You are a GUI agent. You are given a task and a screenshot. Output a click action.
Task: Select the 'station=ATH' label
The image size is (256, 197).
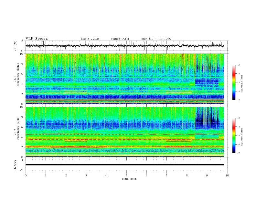click(x=120, y=39)
